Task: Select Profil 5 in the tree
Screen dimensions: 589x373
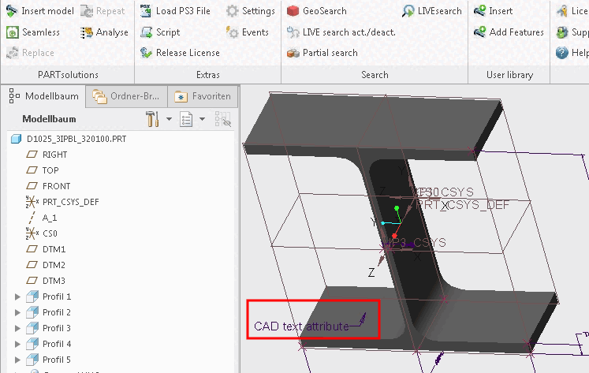Action: click(57, 360)
